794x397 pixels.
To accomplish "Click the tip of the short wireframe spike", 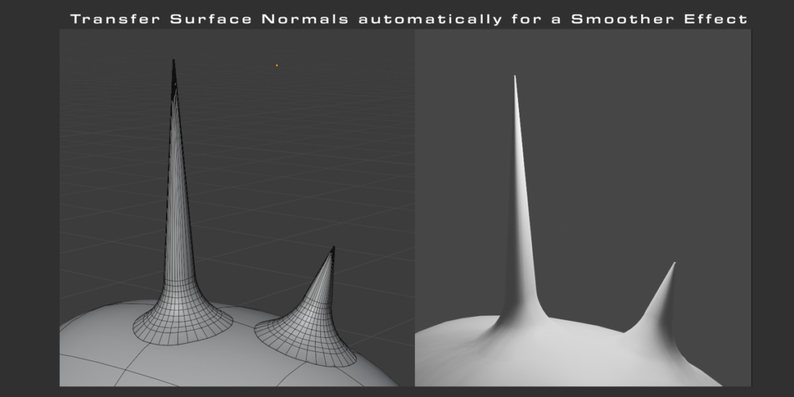I will pyautogui.click(x=333, y=249).
